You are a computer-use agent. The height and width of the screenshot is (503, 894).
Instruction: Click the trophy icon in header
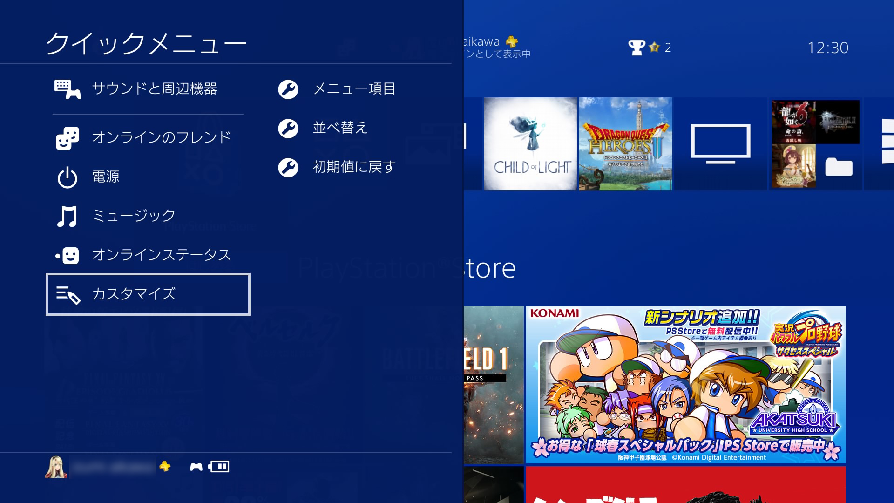click(x=637, y=47)
